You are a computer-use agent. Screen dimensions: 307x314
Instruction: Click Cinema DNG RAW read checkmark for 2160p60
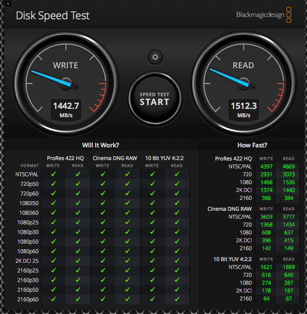click(127, 299)
